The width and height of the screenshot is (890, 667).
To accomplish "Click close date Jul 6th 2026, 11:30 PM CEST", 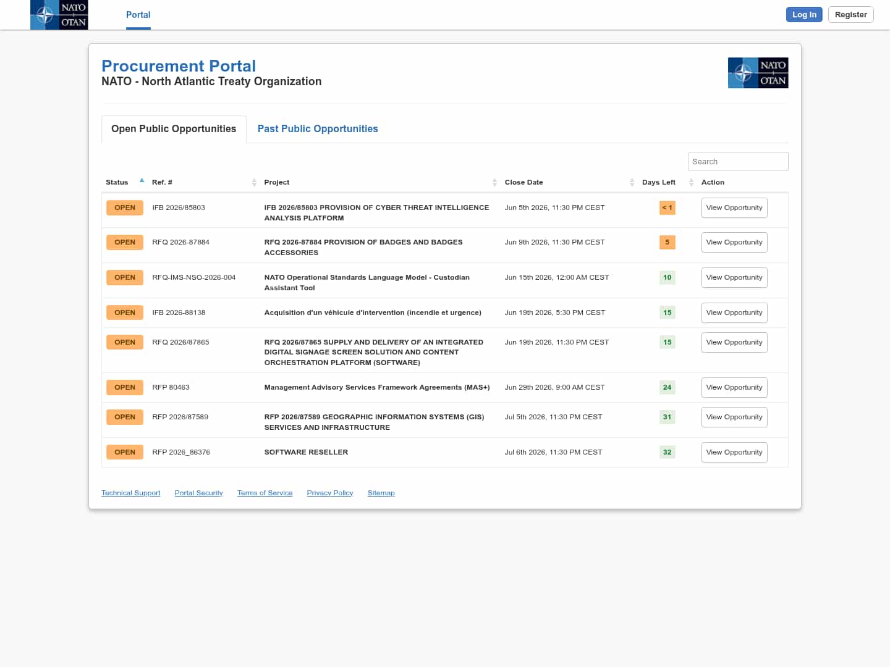I will pos(554,452).
